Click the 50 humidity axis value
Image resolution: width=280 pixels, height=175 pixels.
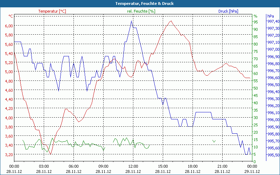click(x=256, y=88)
